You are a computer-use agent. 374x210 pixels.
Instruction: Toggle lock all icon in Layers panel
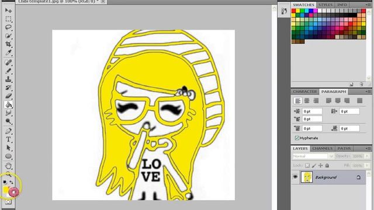tap(327, 165)
